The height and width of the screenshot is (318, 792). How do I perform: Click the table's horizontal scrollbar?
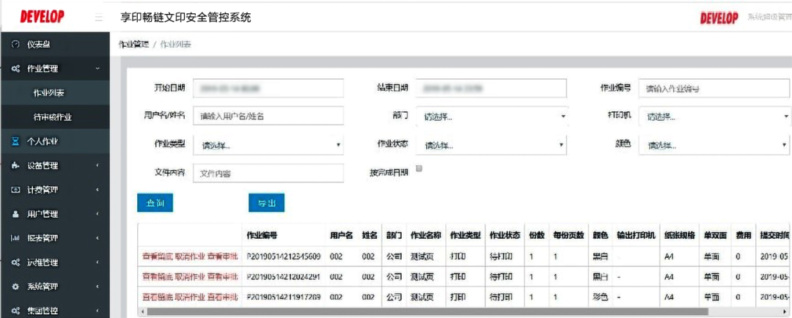tap(440, 311)
